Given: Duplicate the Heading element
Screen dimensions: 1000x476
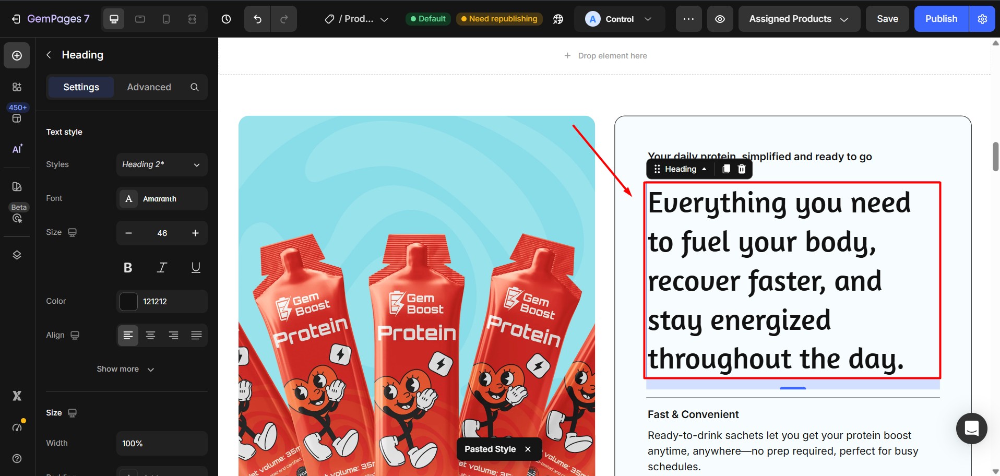Looking at the screenshot, I should click(726, 169).
